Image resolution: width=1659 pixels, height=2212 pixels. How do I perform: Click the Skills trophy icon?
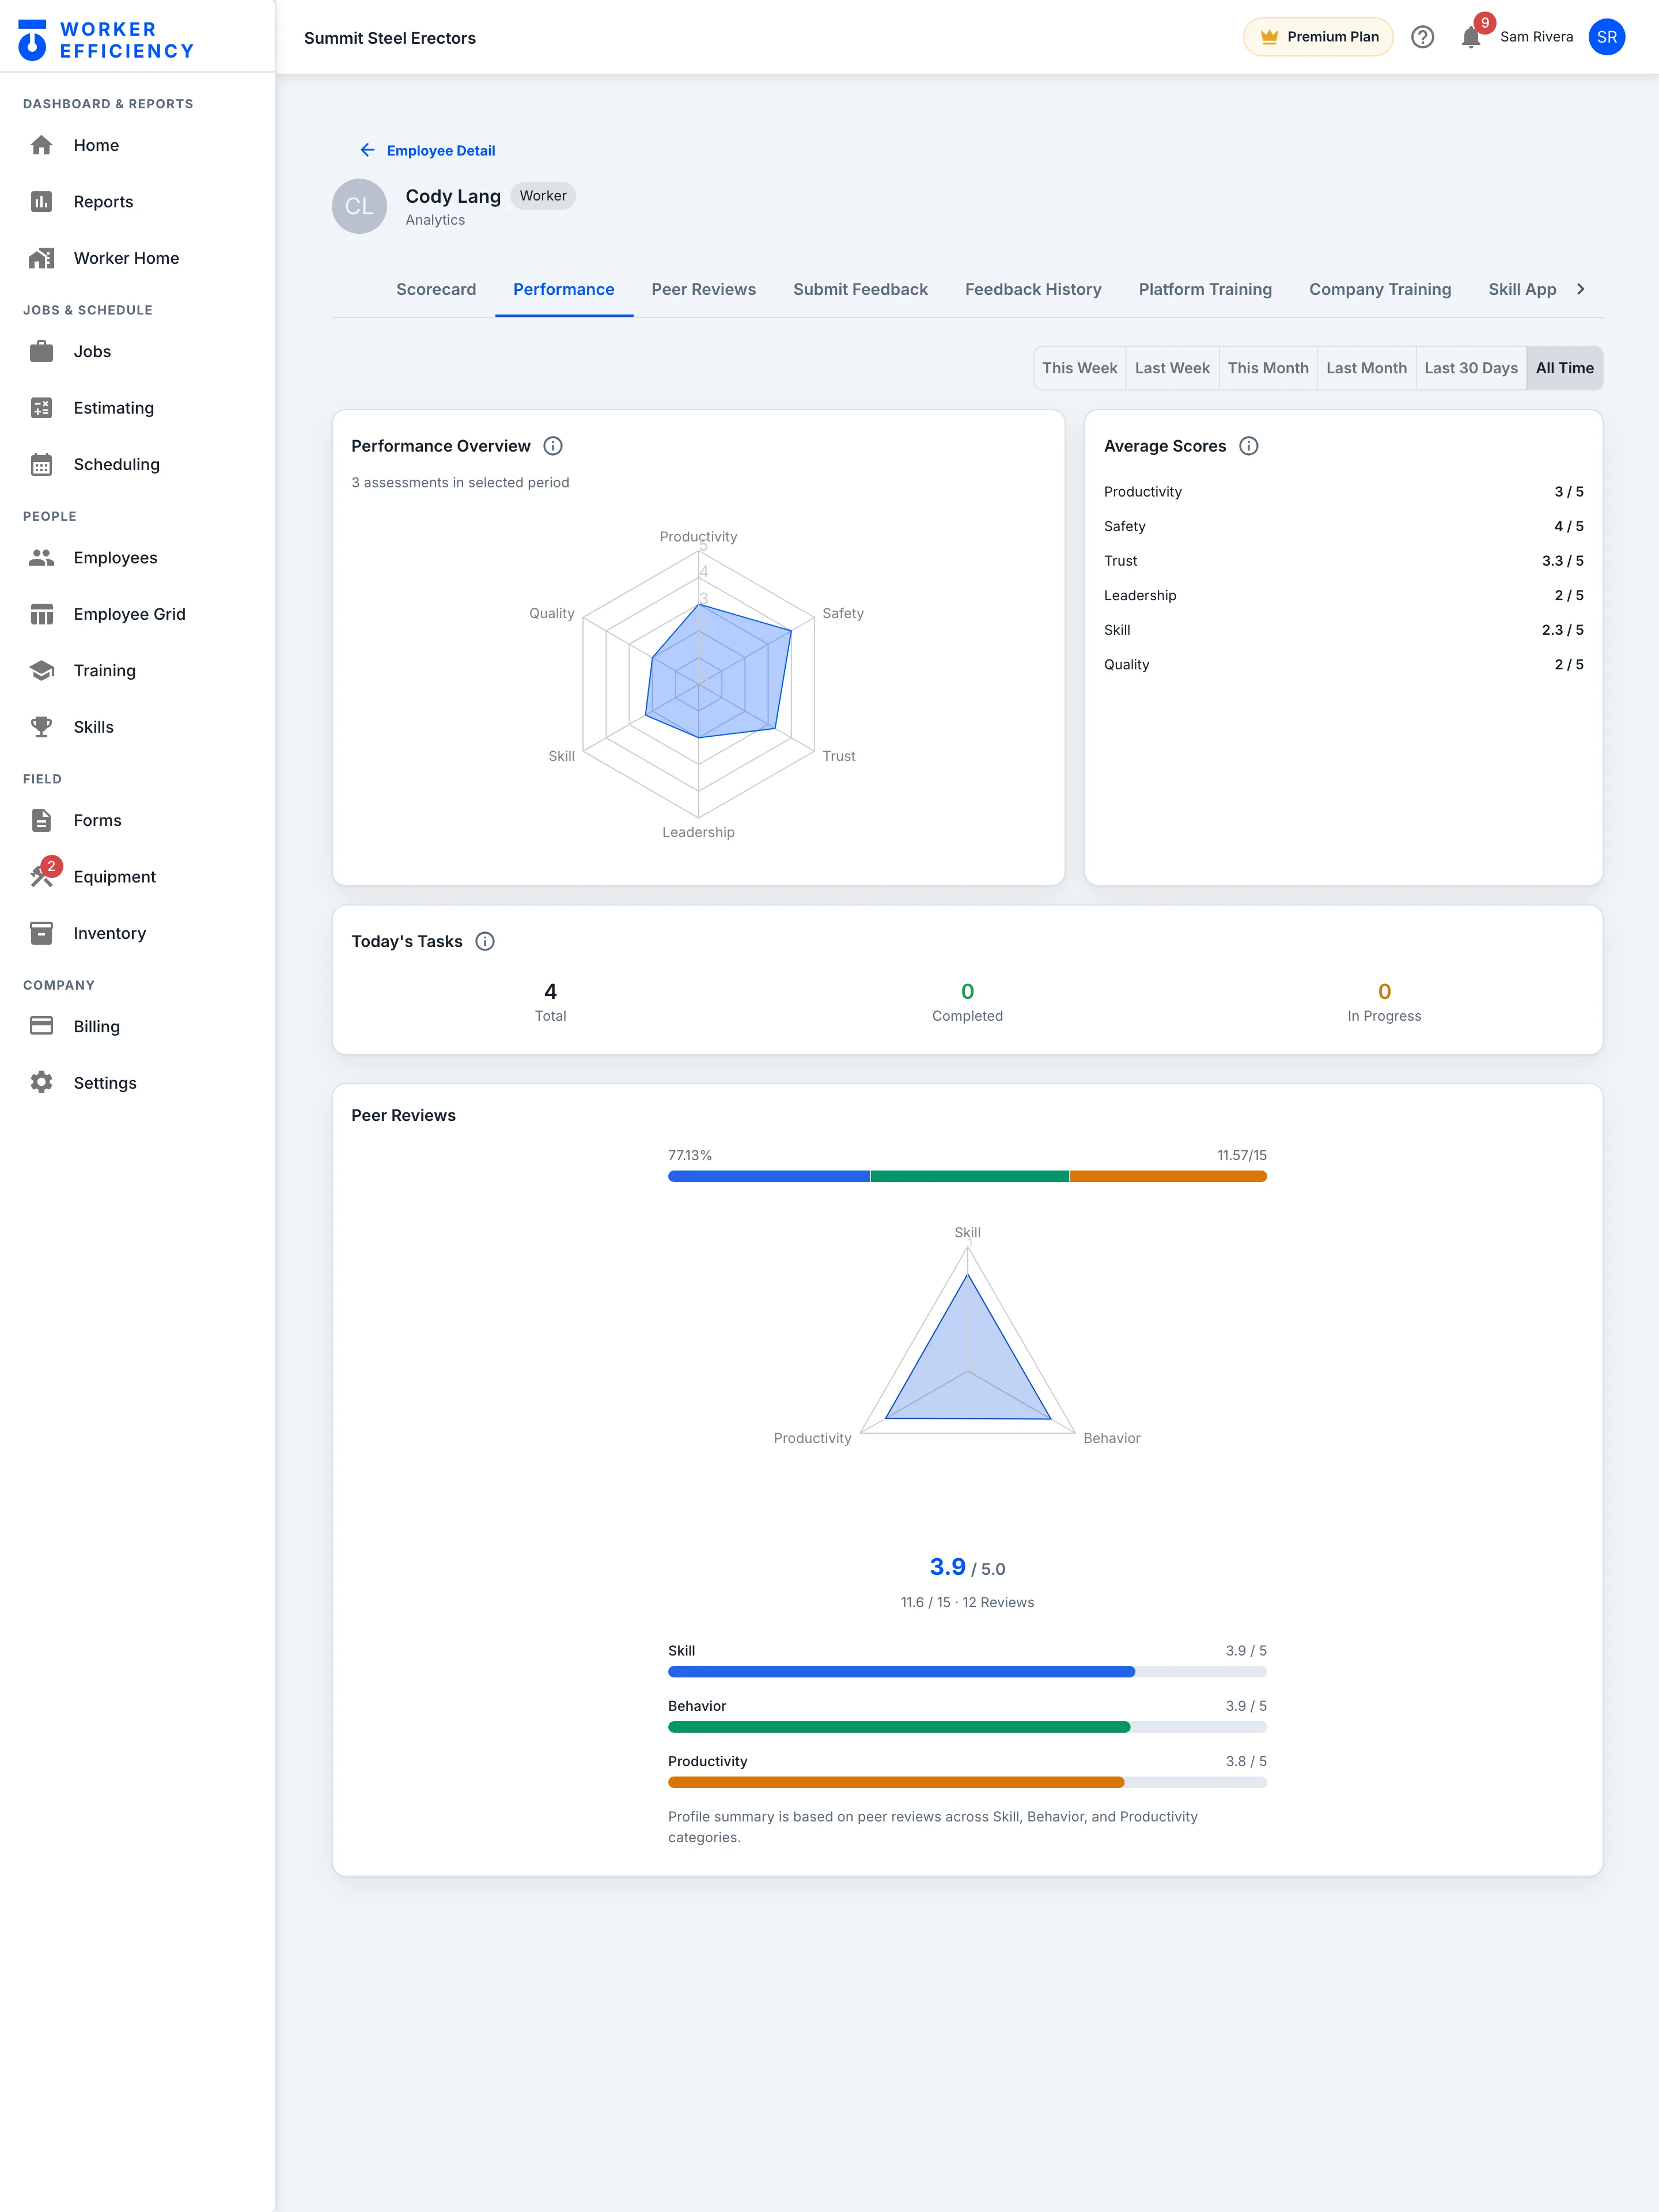[x=41, y=727]
